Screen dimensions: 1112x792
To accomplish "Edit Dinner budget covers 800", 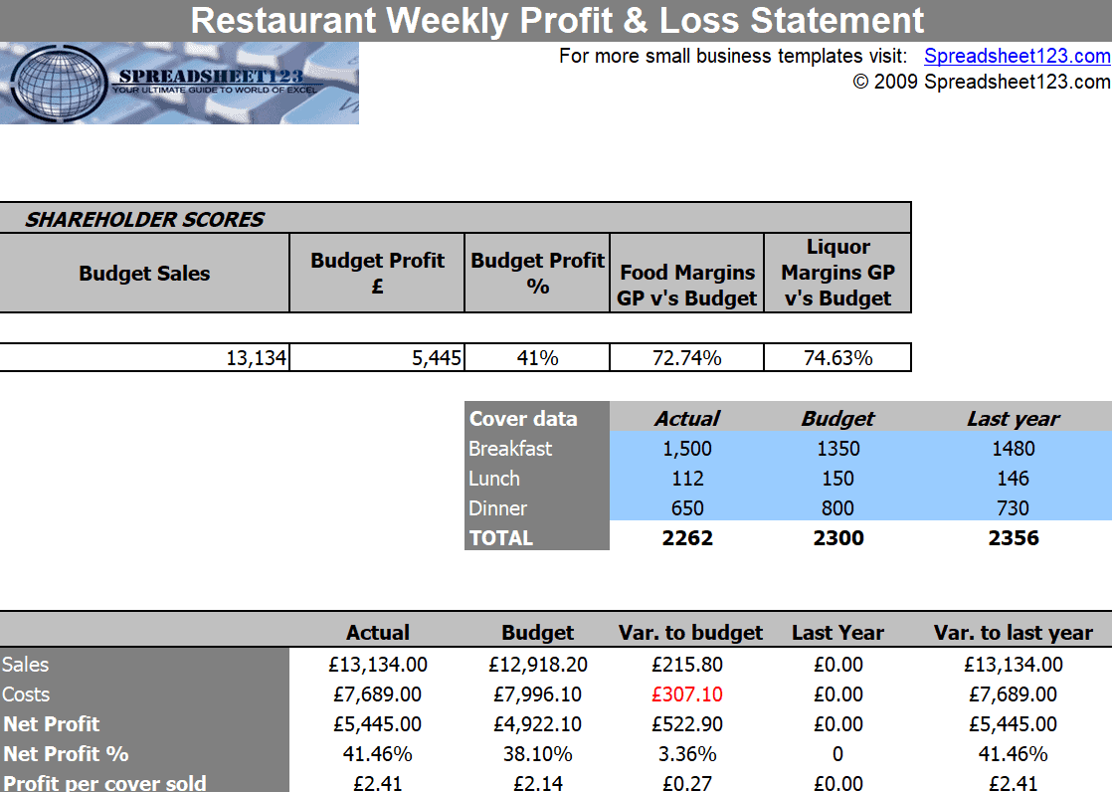I will (x=837, y=508).
